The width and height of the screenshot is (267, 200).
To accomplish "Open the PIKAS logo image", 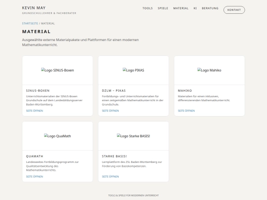I will (133, 70).
